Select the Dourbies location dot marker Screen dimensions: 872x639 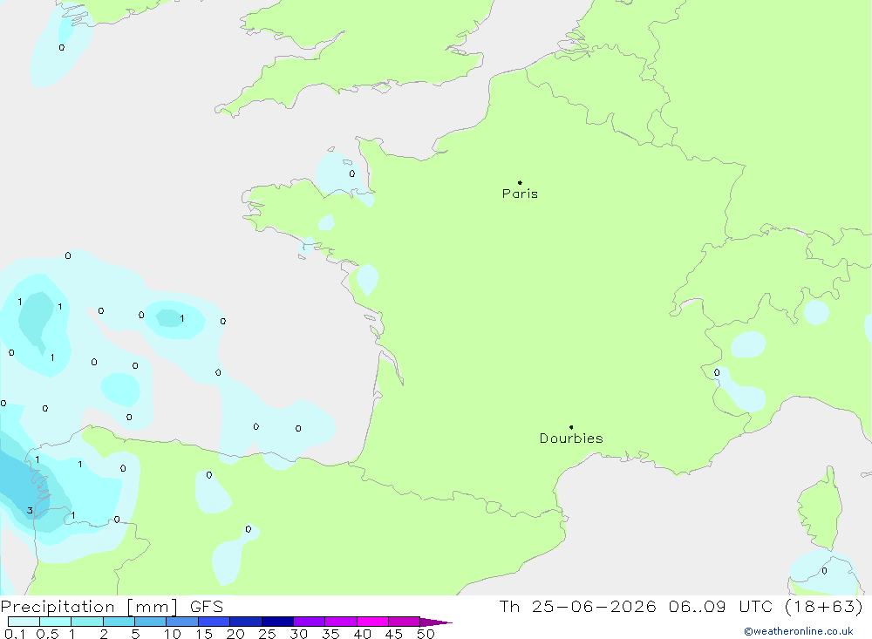coord(571,427)
